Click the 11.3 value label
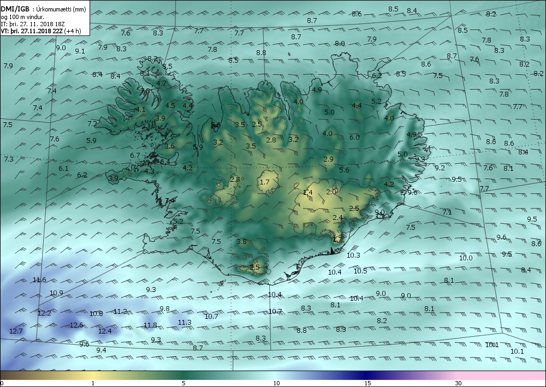546x387 pixels. pos(185,323)
